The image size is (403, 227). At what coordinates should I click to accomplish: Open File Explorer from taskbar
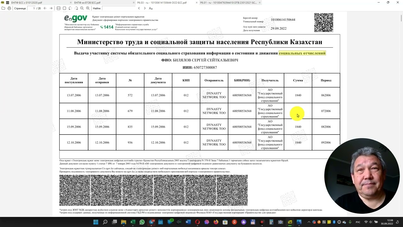124,222
